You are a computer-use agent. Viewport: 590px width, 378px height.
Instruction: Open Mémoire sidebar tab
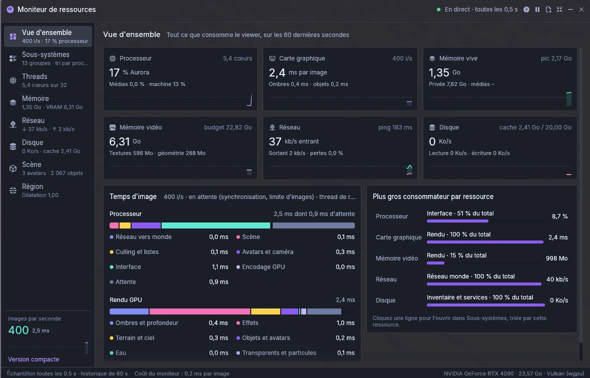(x=48, y=102)
